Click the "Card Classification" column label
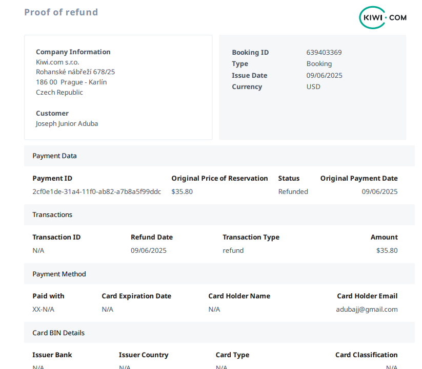Image resolution: width=422 pixels, height=369 pixels. [366, 355]
